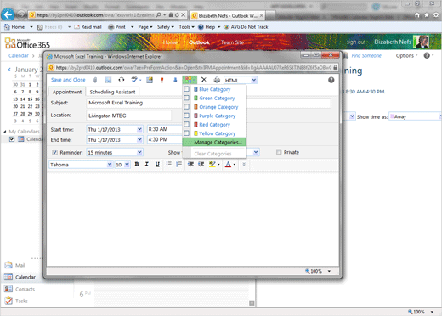Apply text highlight color
Viewport: 442px width, 316px height.
212,164
